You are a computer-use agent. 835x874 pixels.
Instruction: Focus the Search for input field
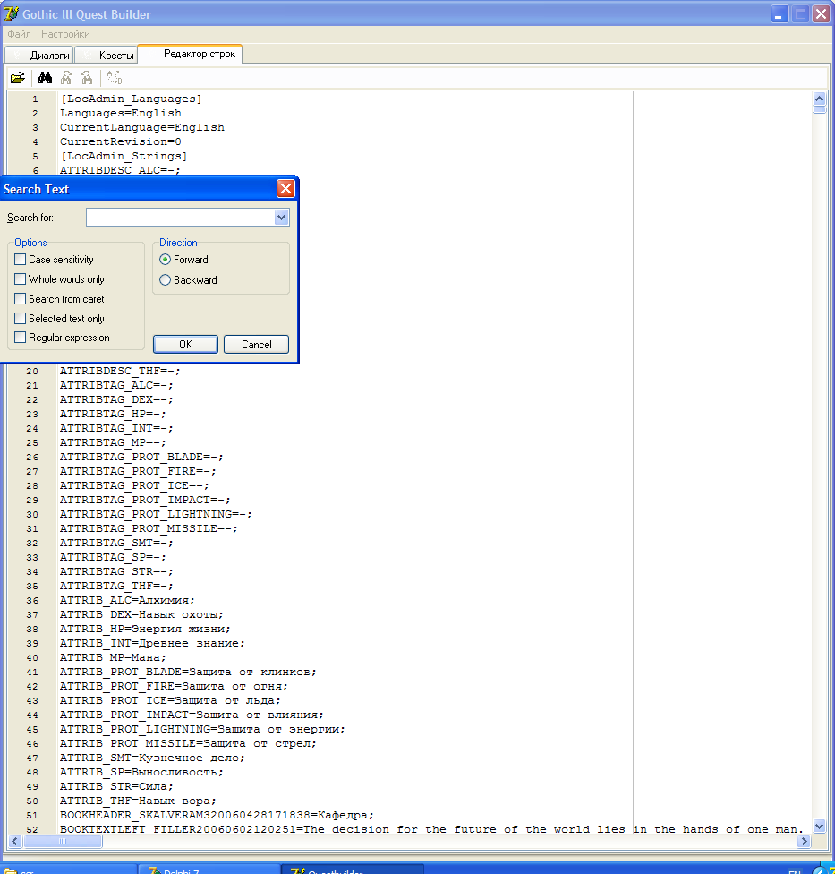point(181,218)
